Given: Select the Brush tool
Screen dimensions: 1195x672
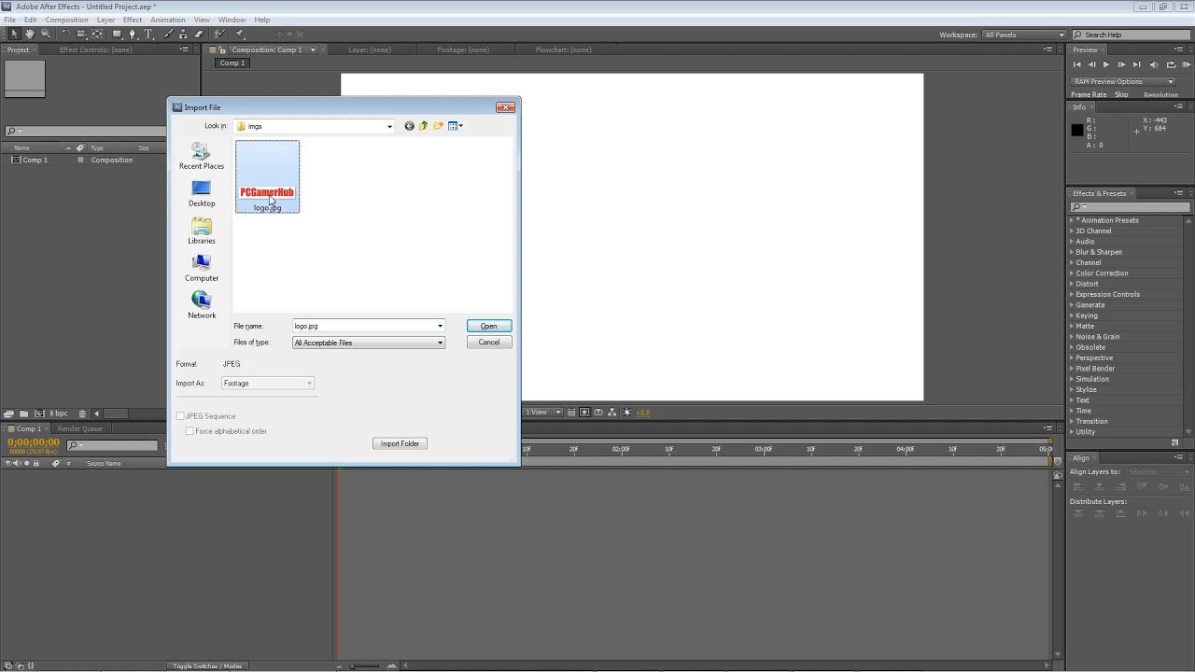Looking at the screenshot, I should point(169,34).
